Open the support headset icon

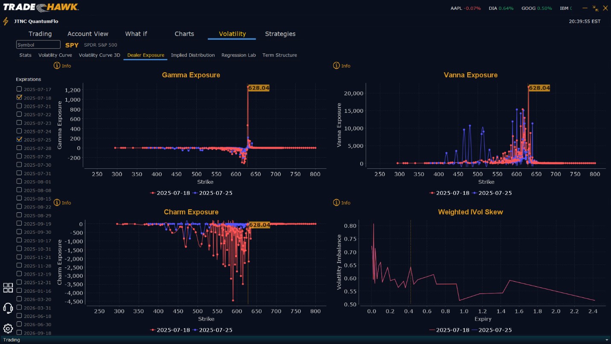click(8, 308)
